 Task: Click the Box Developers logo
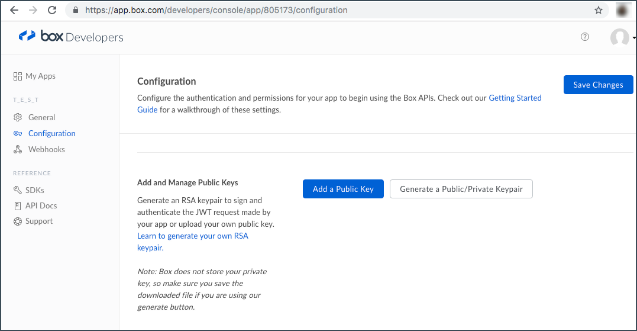pyautogui.click(x=71, y=37)
